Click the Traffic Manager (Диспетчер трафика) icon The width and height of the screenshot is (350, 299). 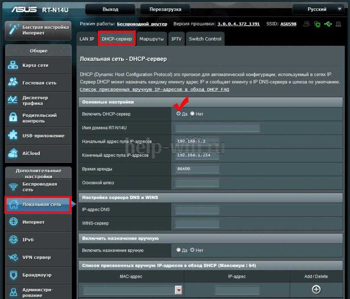tap(13, 100)
